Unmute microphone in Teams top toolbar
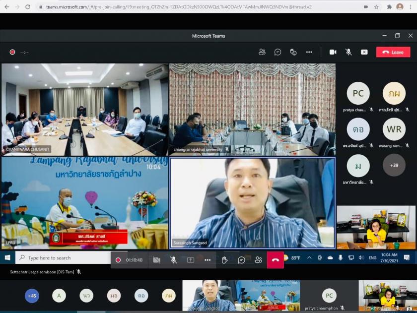The image size is (417, 313). coord(348,52)
